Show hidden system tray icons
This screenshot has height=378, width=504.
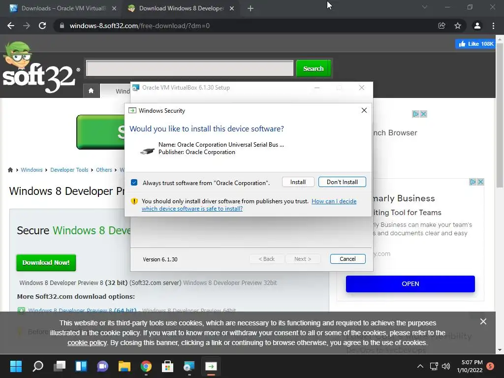pyautogui.click(x=420, y=366)
